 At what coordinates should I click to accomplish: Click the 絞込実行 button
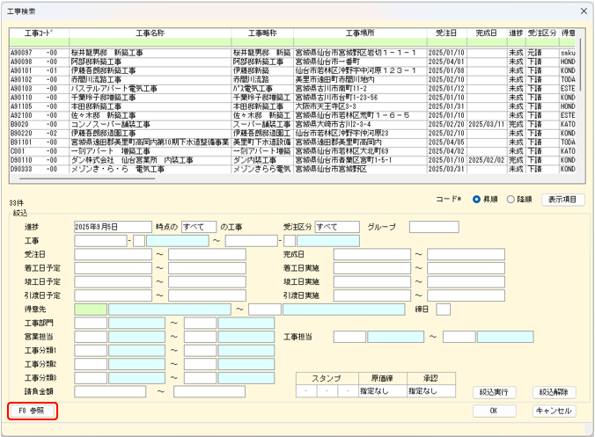tap(493, 391)
